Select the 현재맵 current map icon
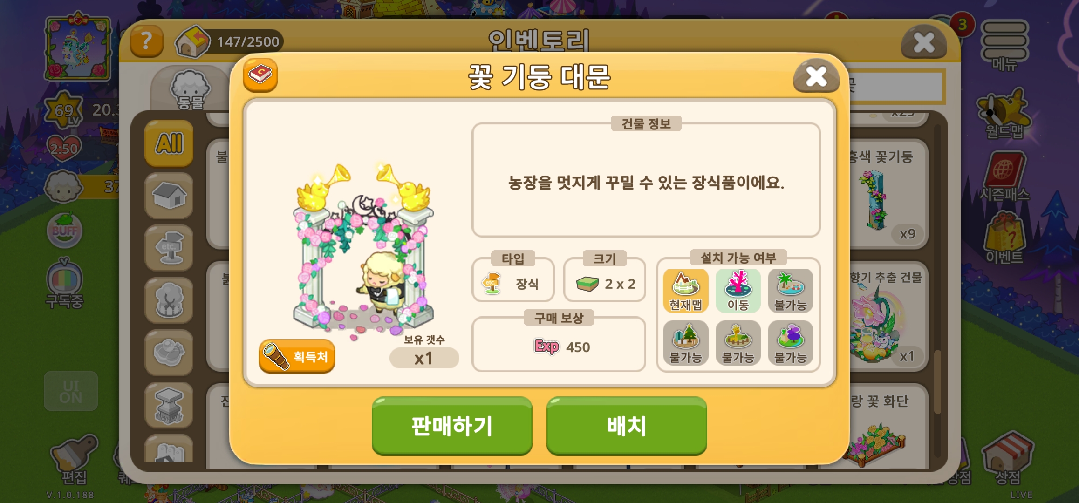The height and width of the screenshot is (503, 1079). [x=685, y=291]
